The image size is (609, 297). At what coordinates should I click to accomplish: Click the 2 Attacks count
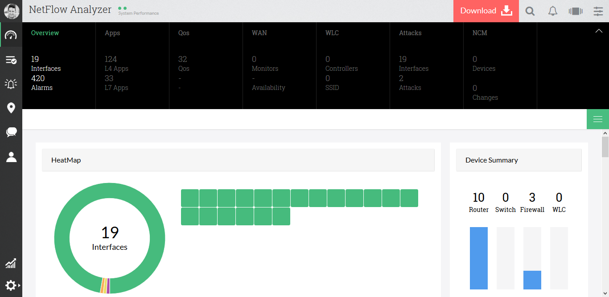[410, 83]
